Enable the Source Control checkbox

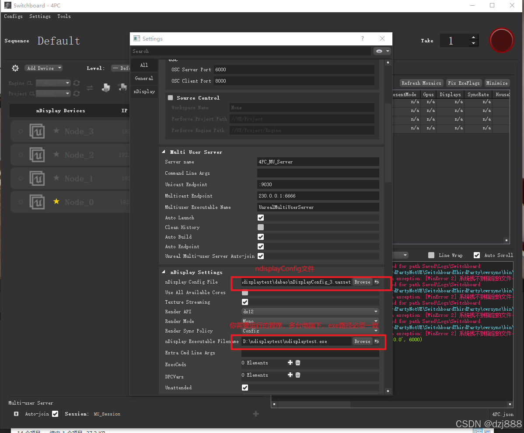click(x=171, y=98)
